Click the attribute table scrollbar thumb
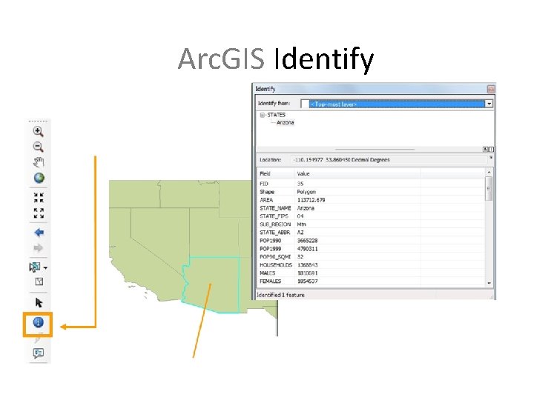The width and height of the screenshot is (534, 400). tap(489, 188)
